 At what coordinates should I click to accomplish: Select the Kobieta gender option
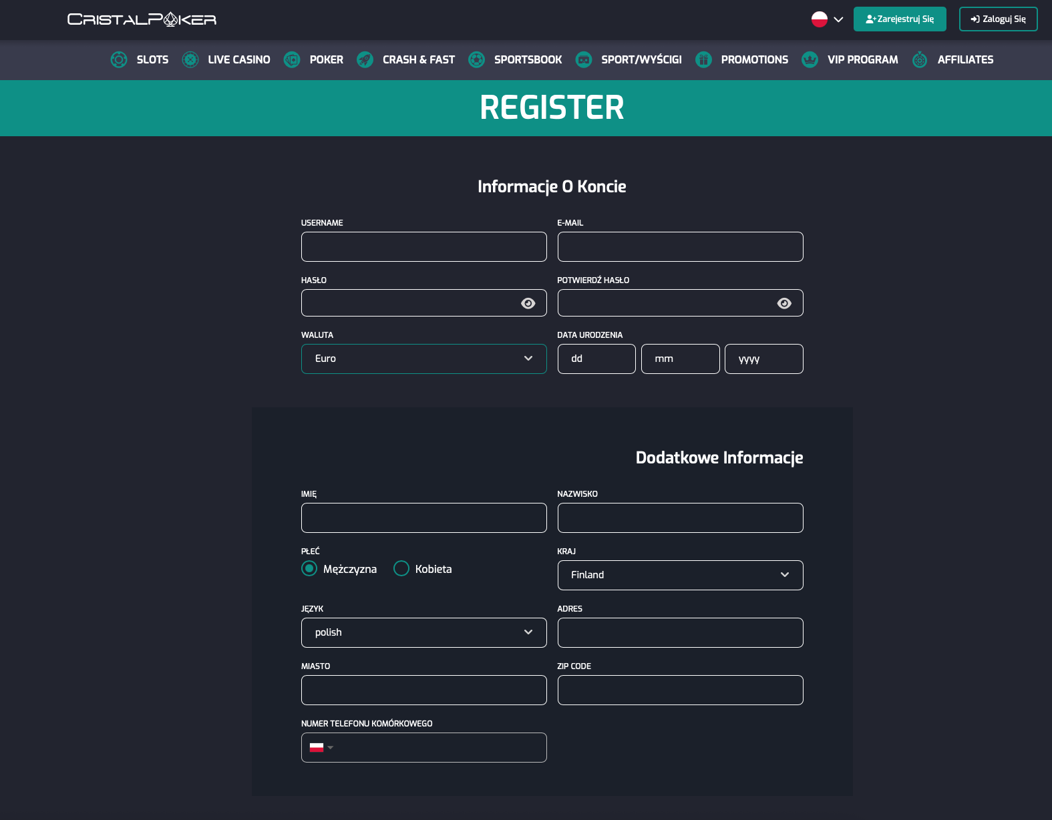tap(401, 568)
